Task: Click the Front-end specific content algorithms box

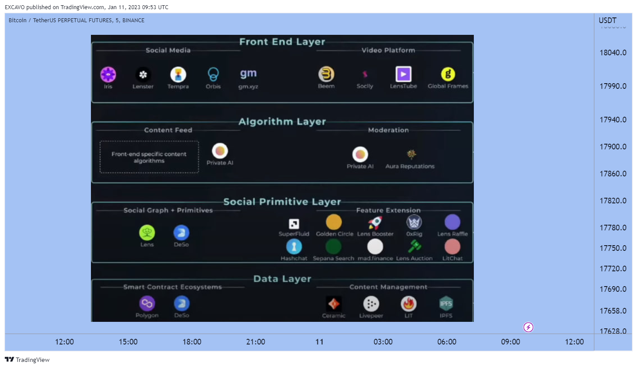Action: click(149, 157)
